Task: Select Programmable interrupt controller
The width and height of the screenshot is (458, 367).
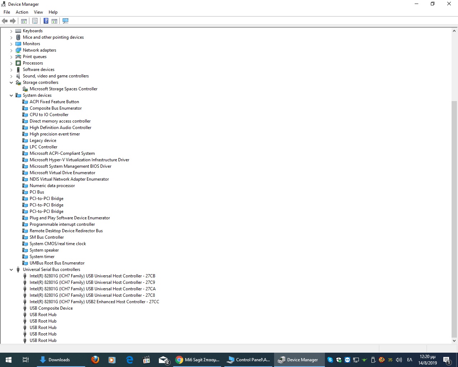Action: pyautogui.click(x=62, y=224)
